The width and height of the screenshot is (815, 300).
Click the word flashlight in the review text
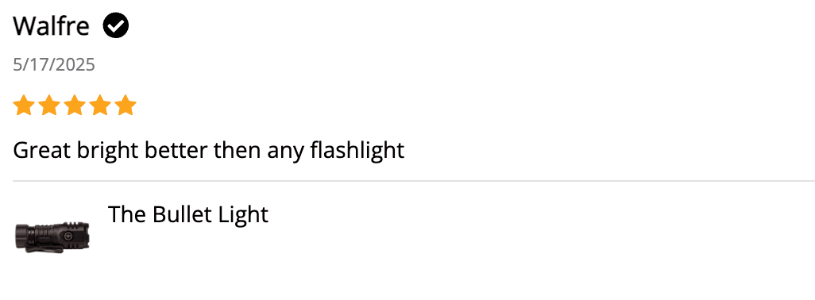pos(357,151)
